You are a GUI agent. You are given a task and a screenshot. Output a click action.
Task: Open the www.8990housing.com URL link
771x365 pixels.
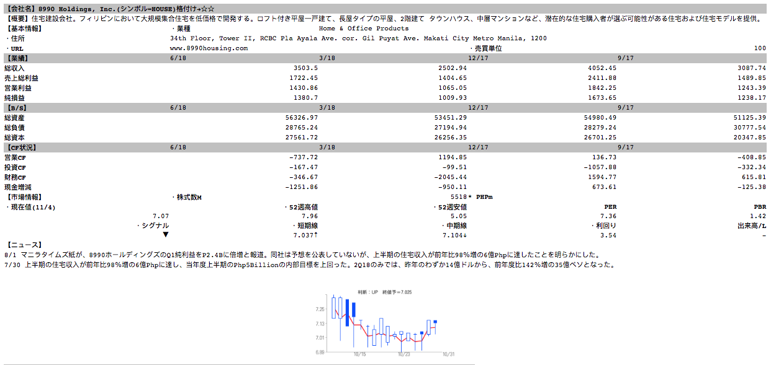click(x=209, y=48)
